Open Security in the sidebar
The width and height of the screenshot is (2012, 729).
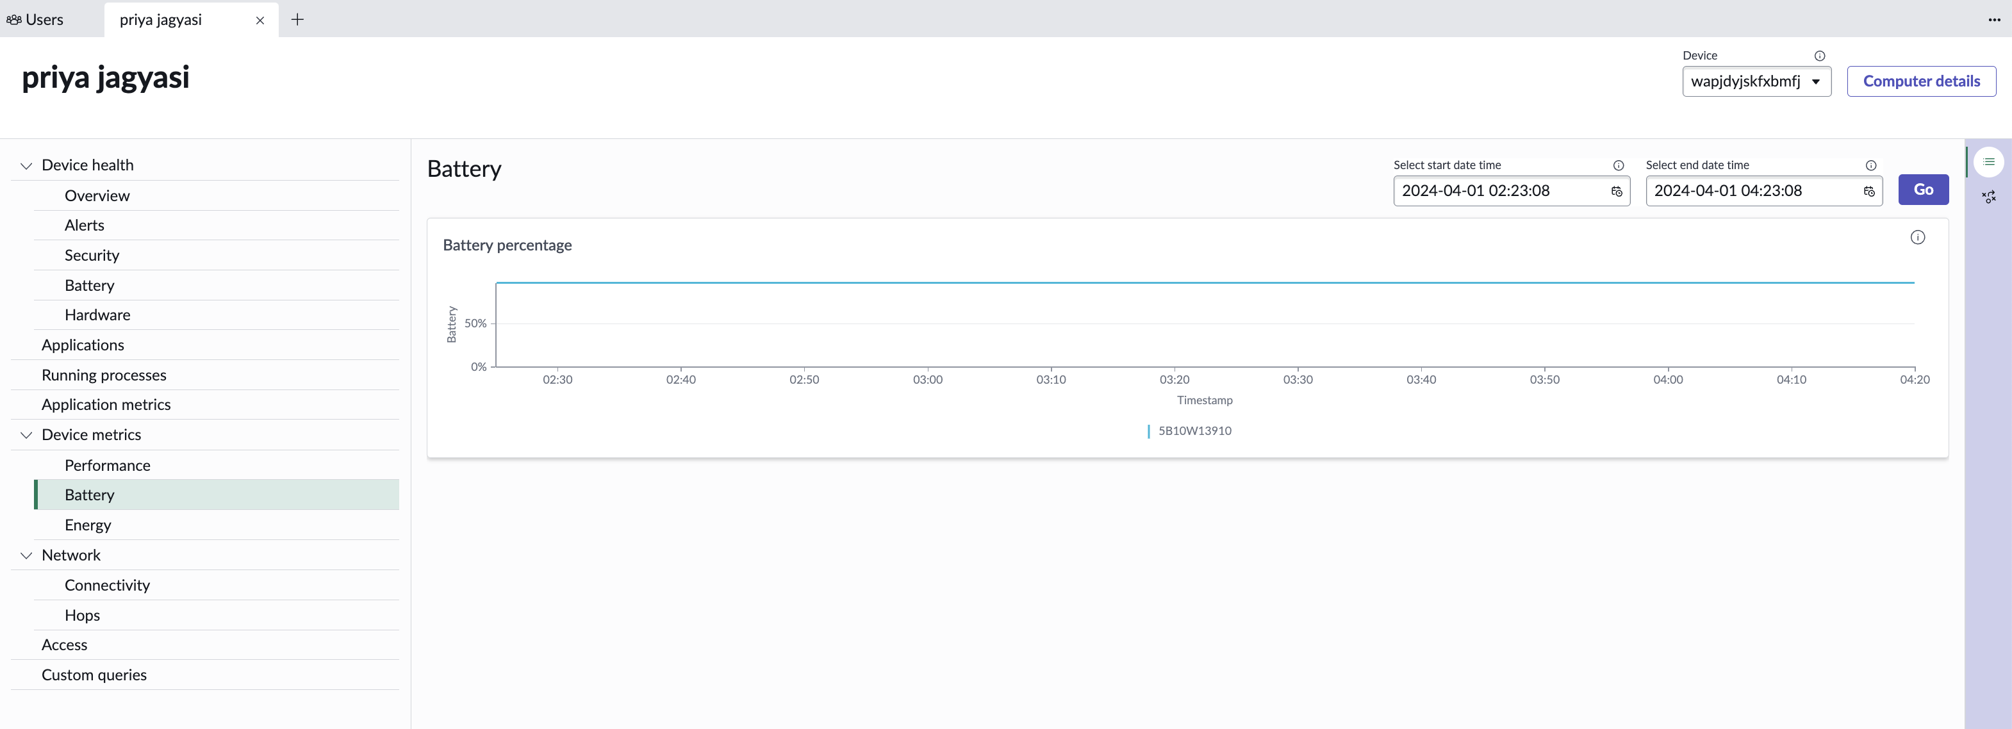click(x=217, y=255)
